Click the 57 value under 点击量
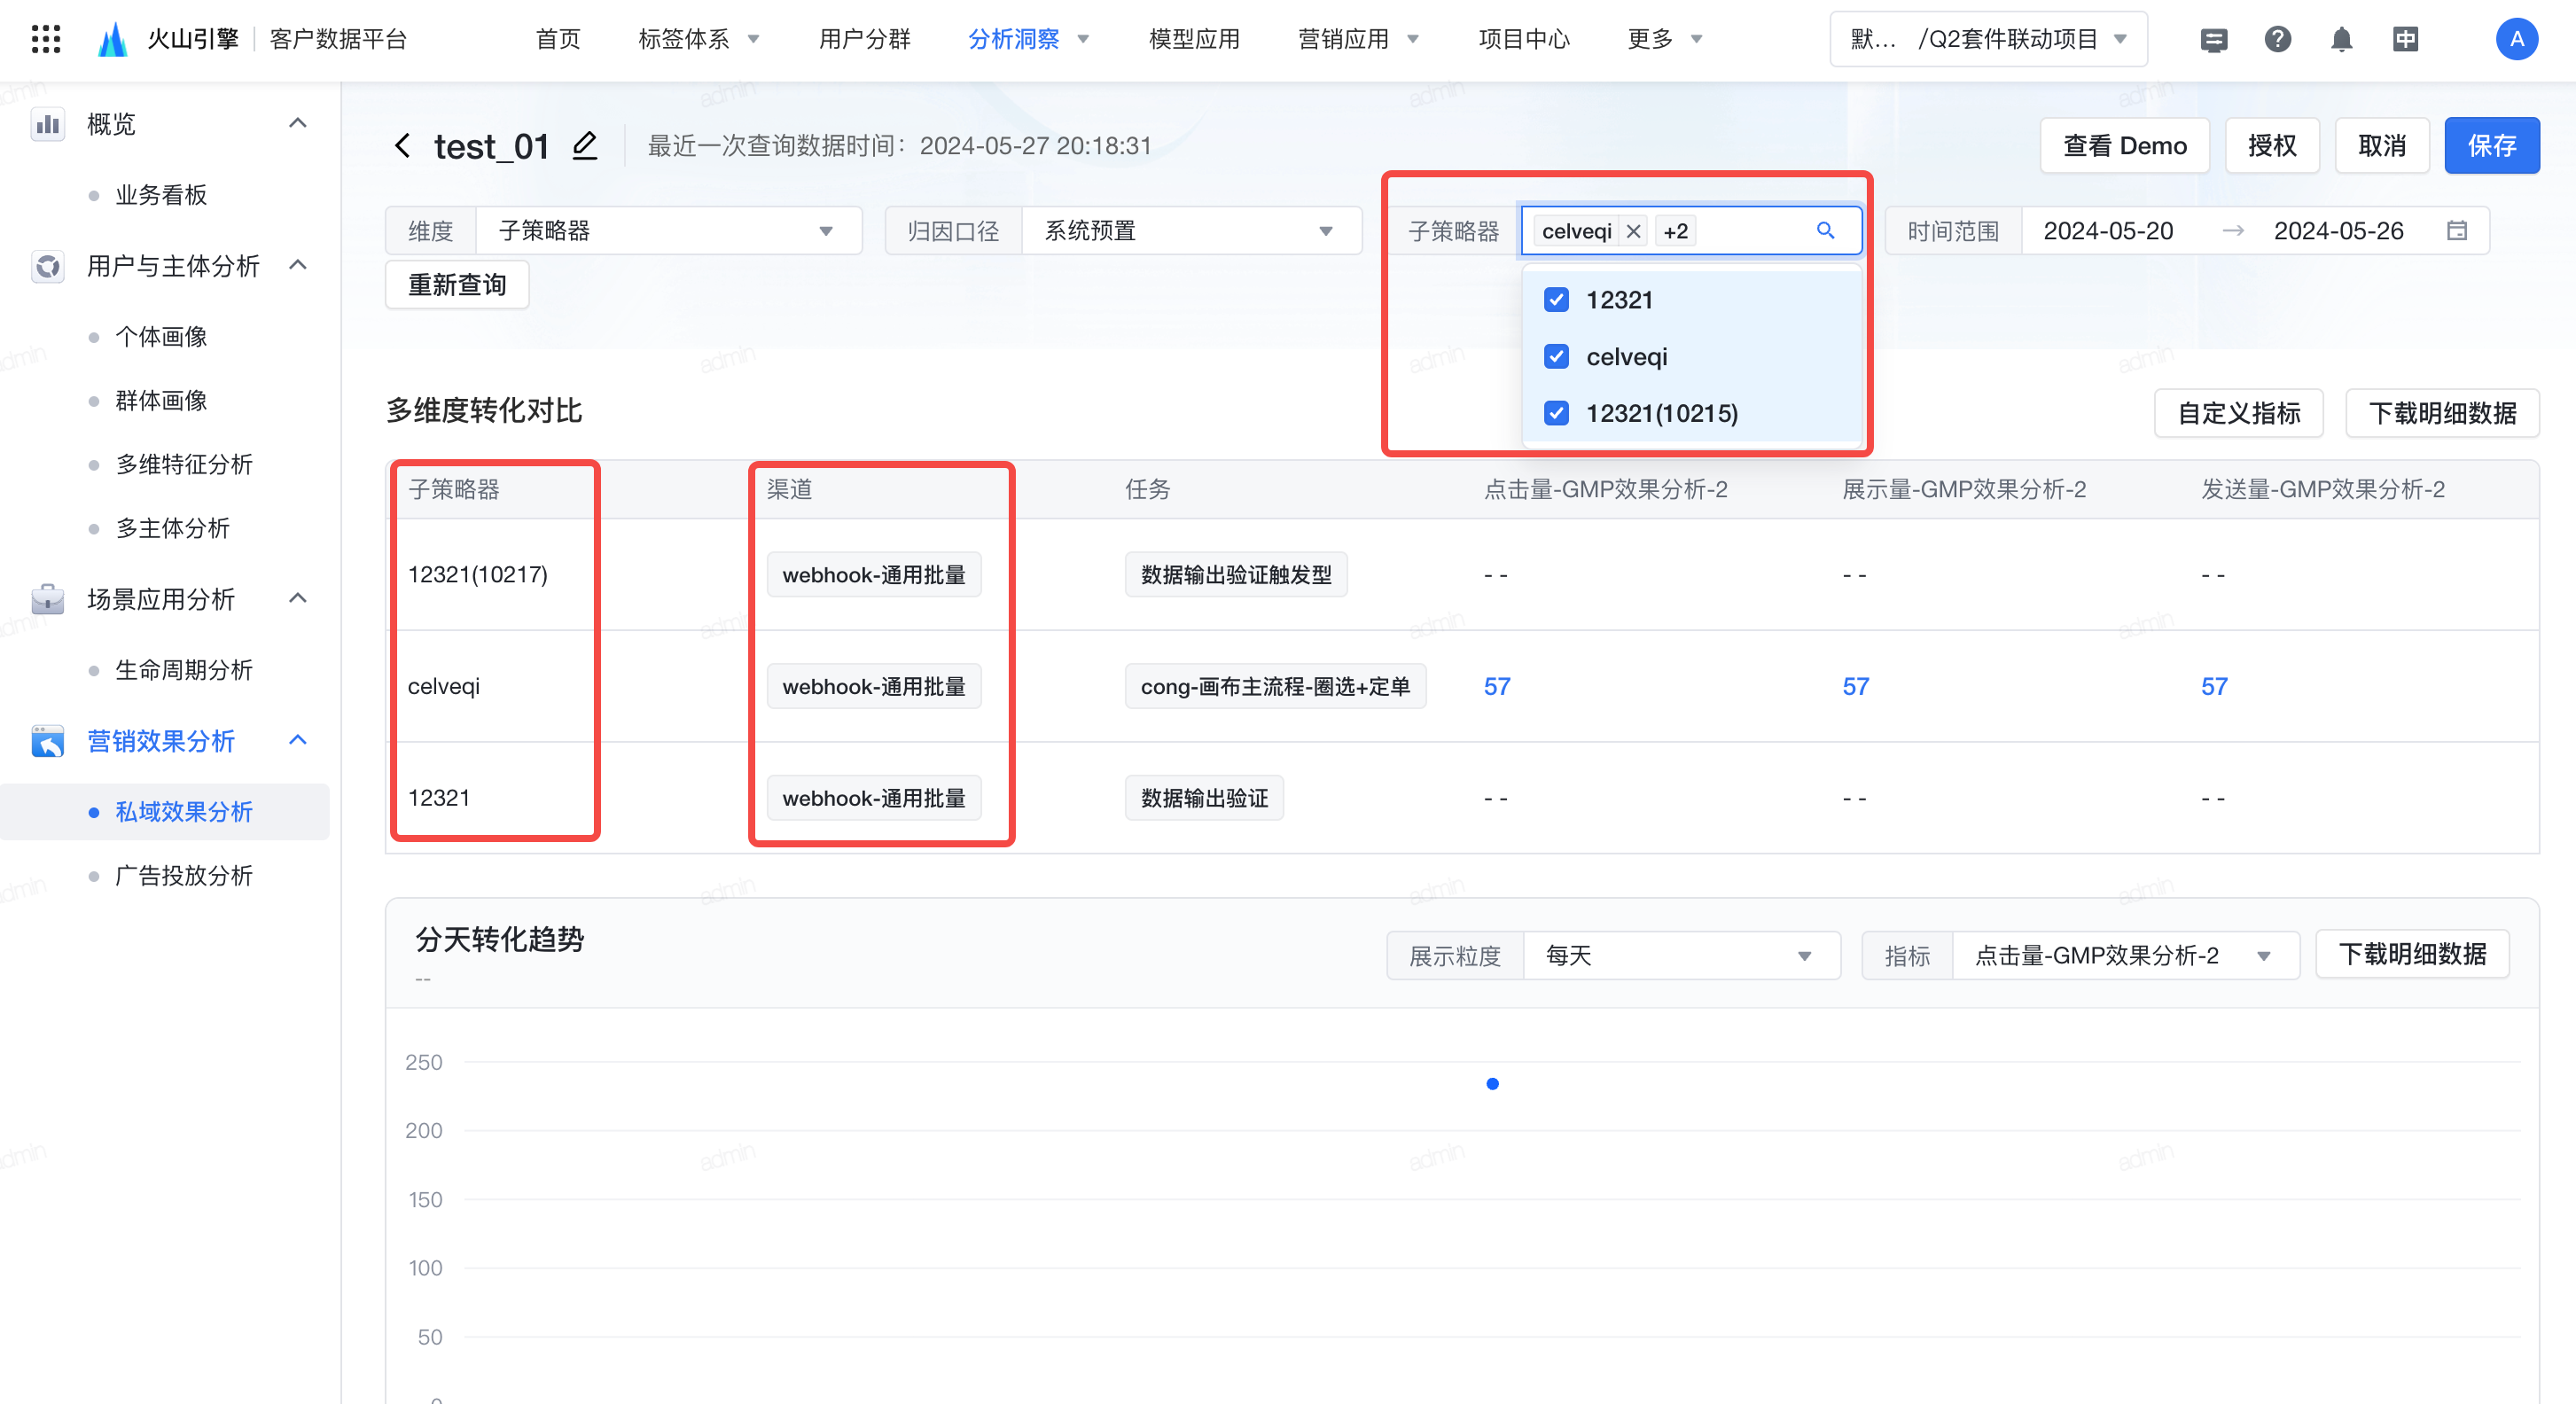 click(x=1497, y=686)
